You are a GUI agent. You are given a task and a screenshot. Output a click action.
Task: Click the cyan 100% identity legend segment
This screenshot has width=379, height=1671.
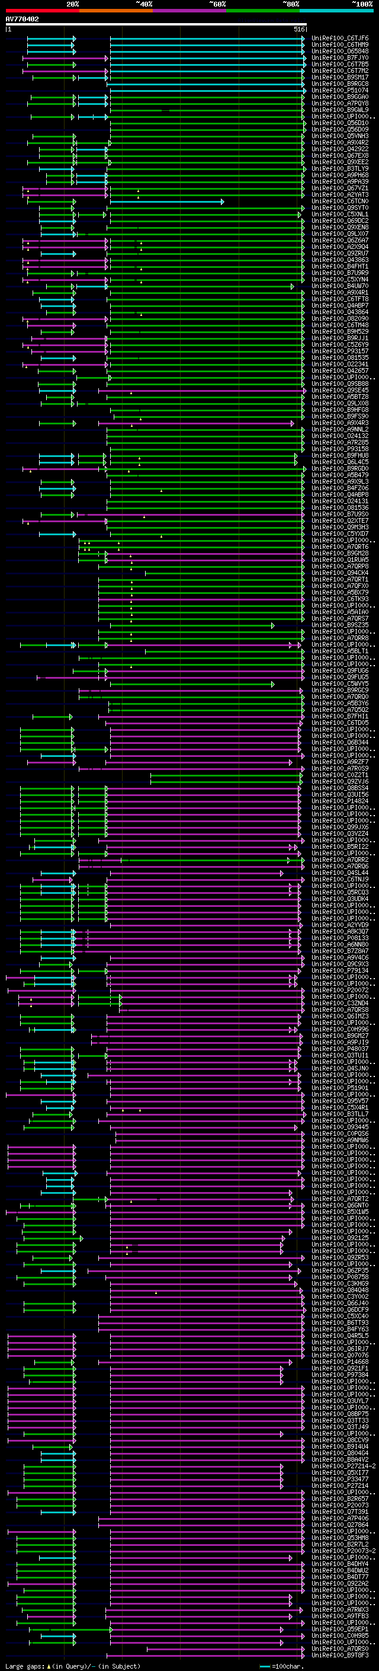336,11
